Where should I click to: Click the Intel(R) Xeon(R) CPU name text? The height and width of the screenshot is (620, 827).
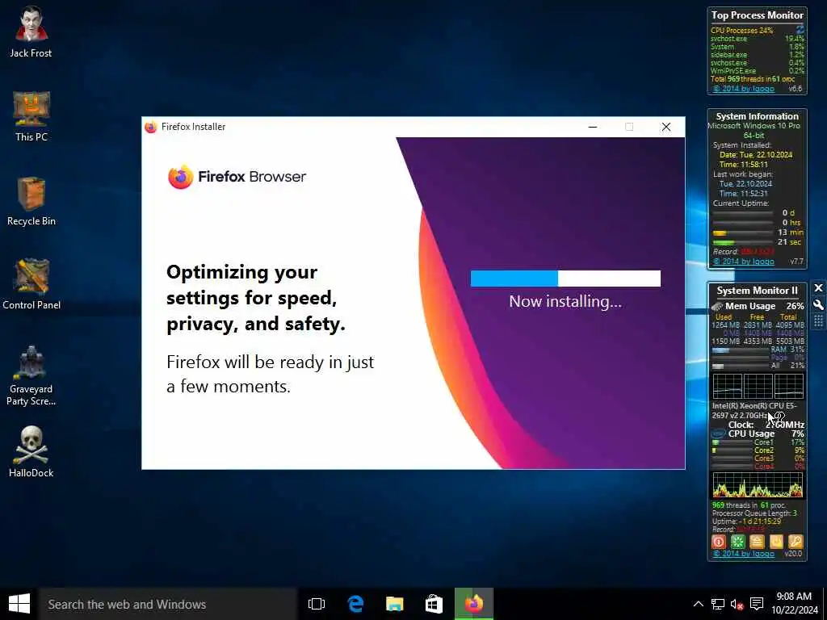755,411
